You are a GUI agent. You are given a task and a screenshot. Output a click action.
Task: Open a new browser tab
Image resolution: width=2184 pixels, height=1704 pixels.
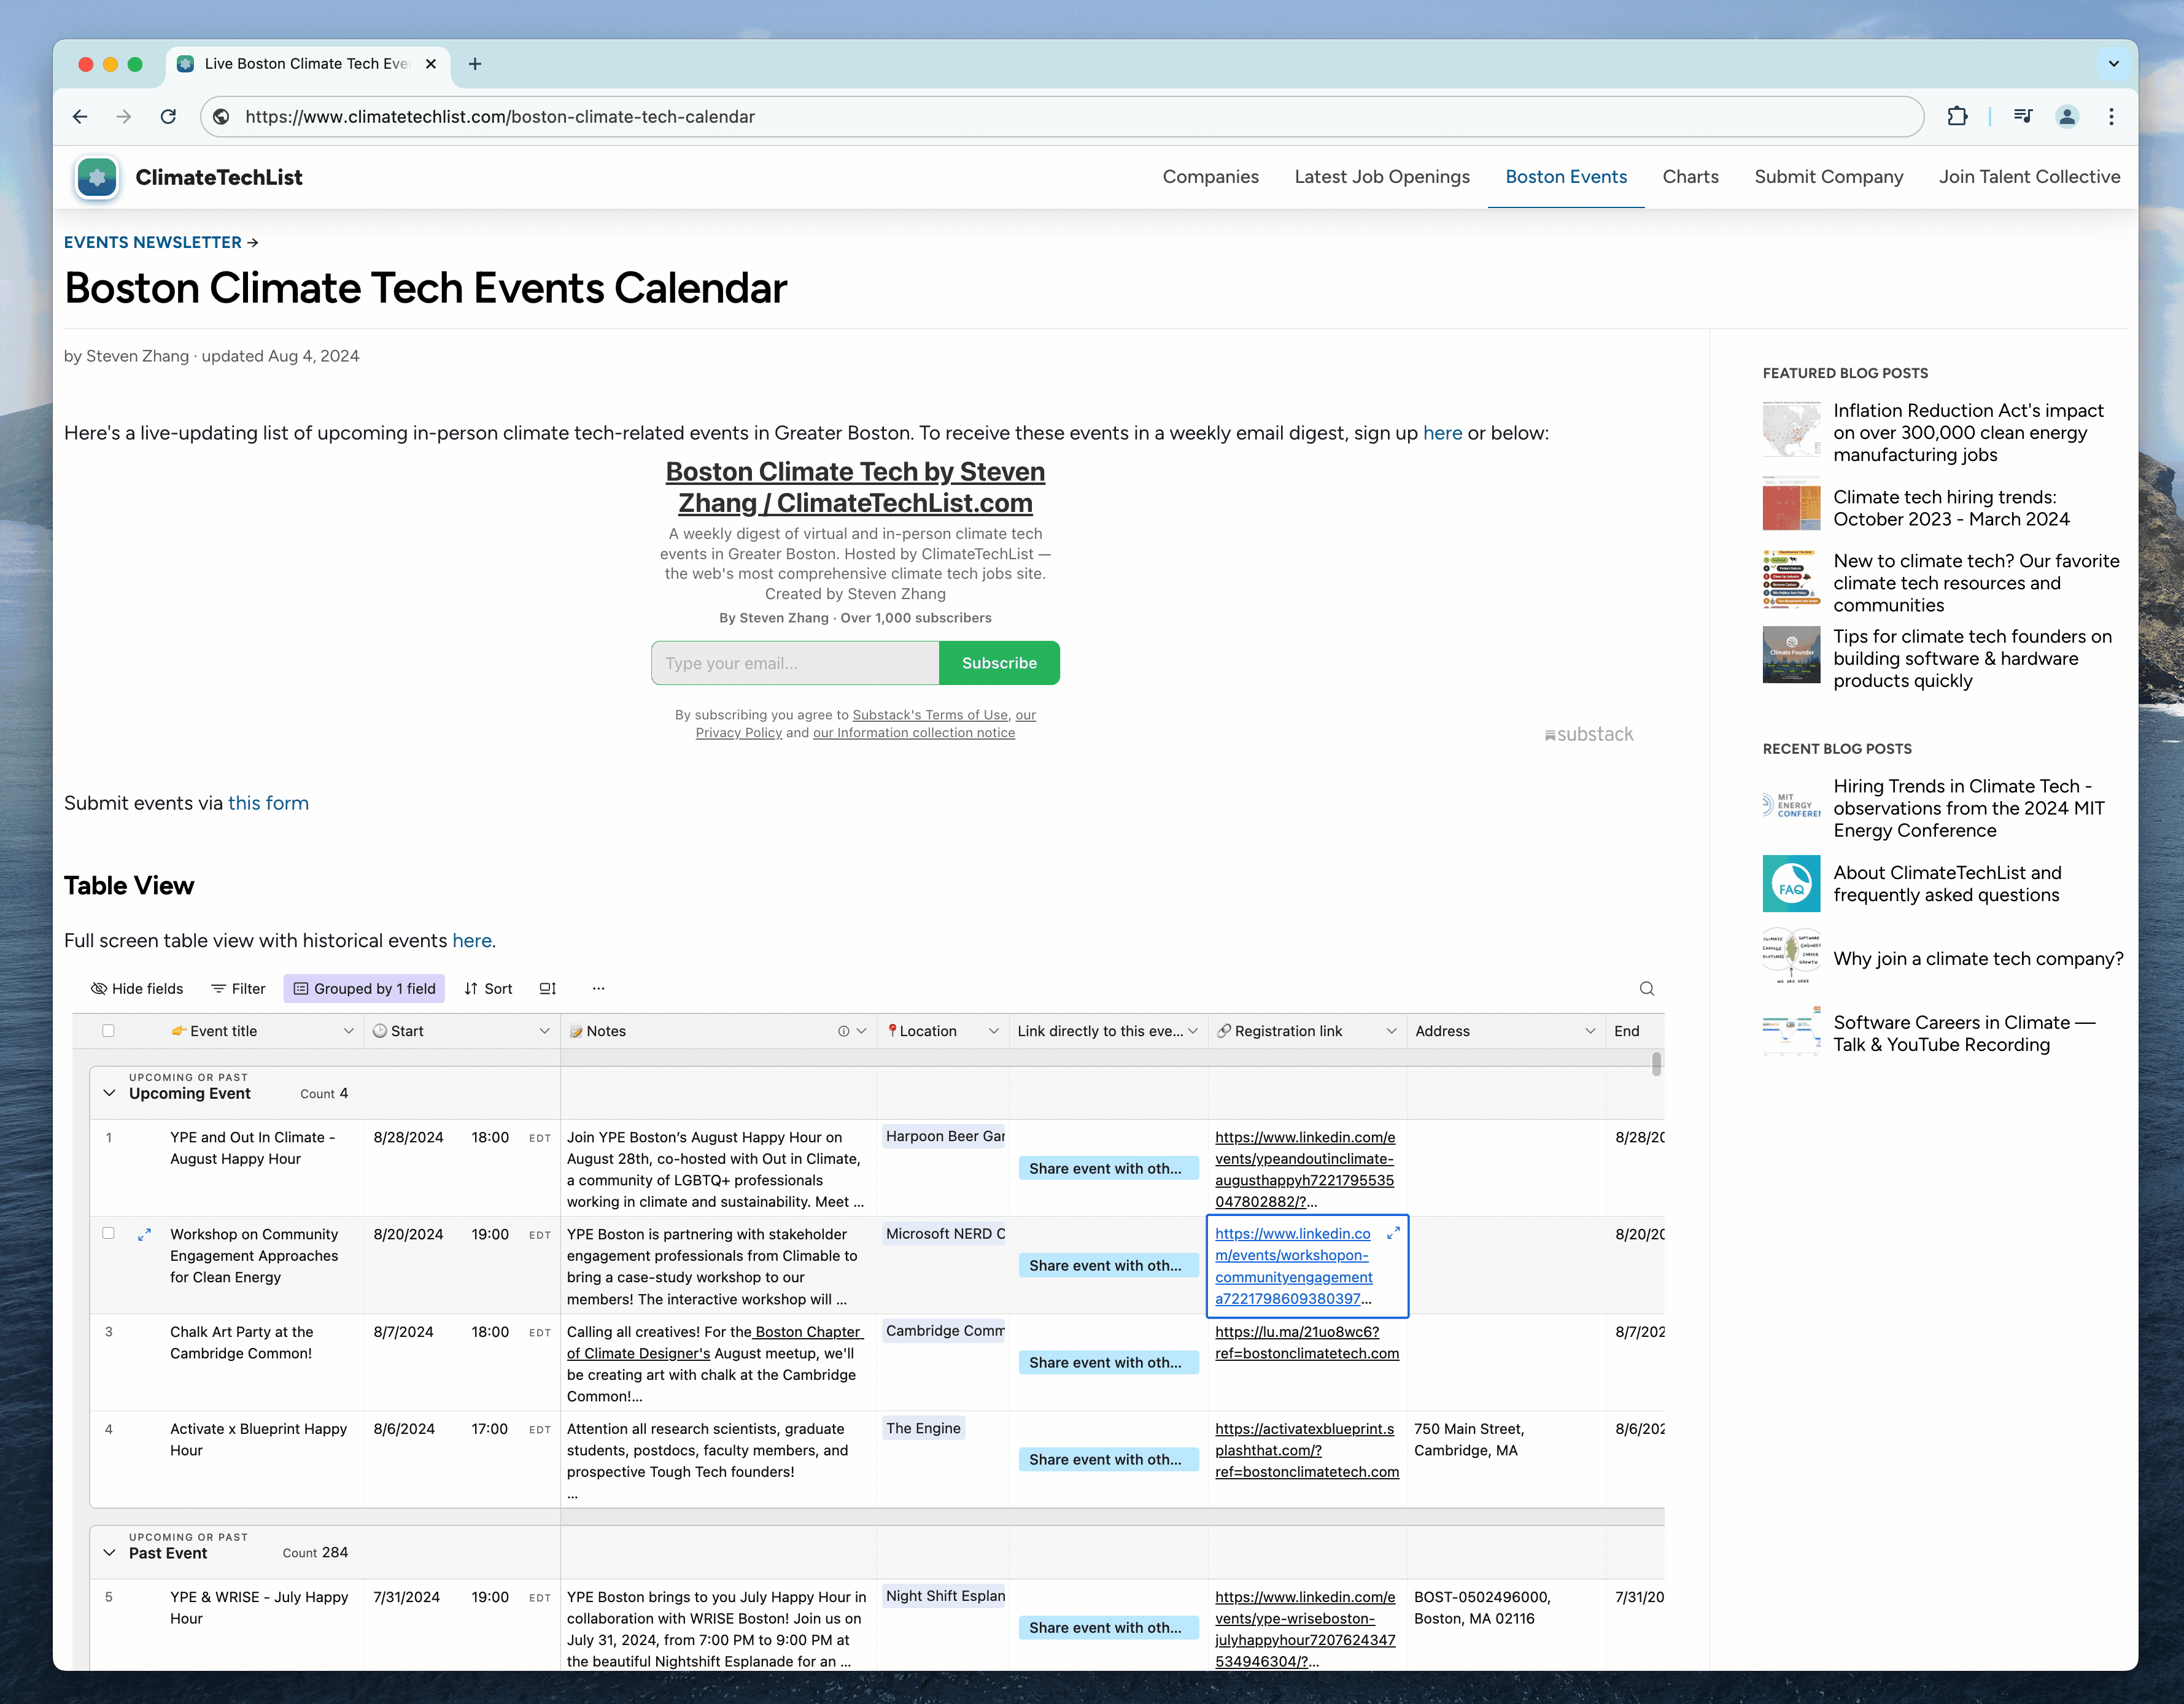pyautogui.click(x=475, y=64)
